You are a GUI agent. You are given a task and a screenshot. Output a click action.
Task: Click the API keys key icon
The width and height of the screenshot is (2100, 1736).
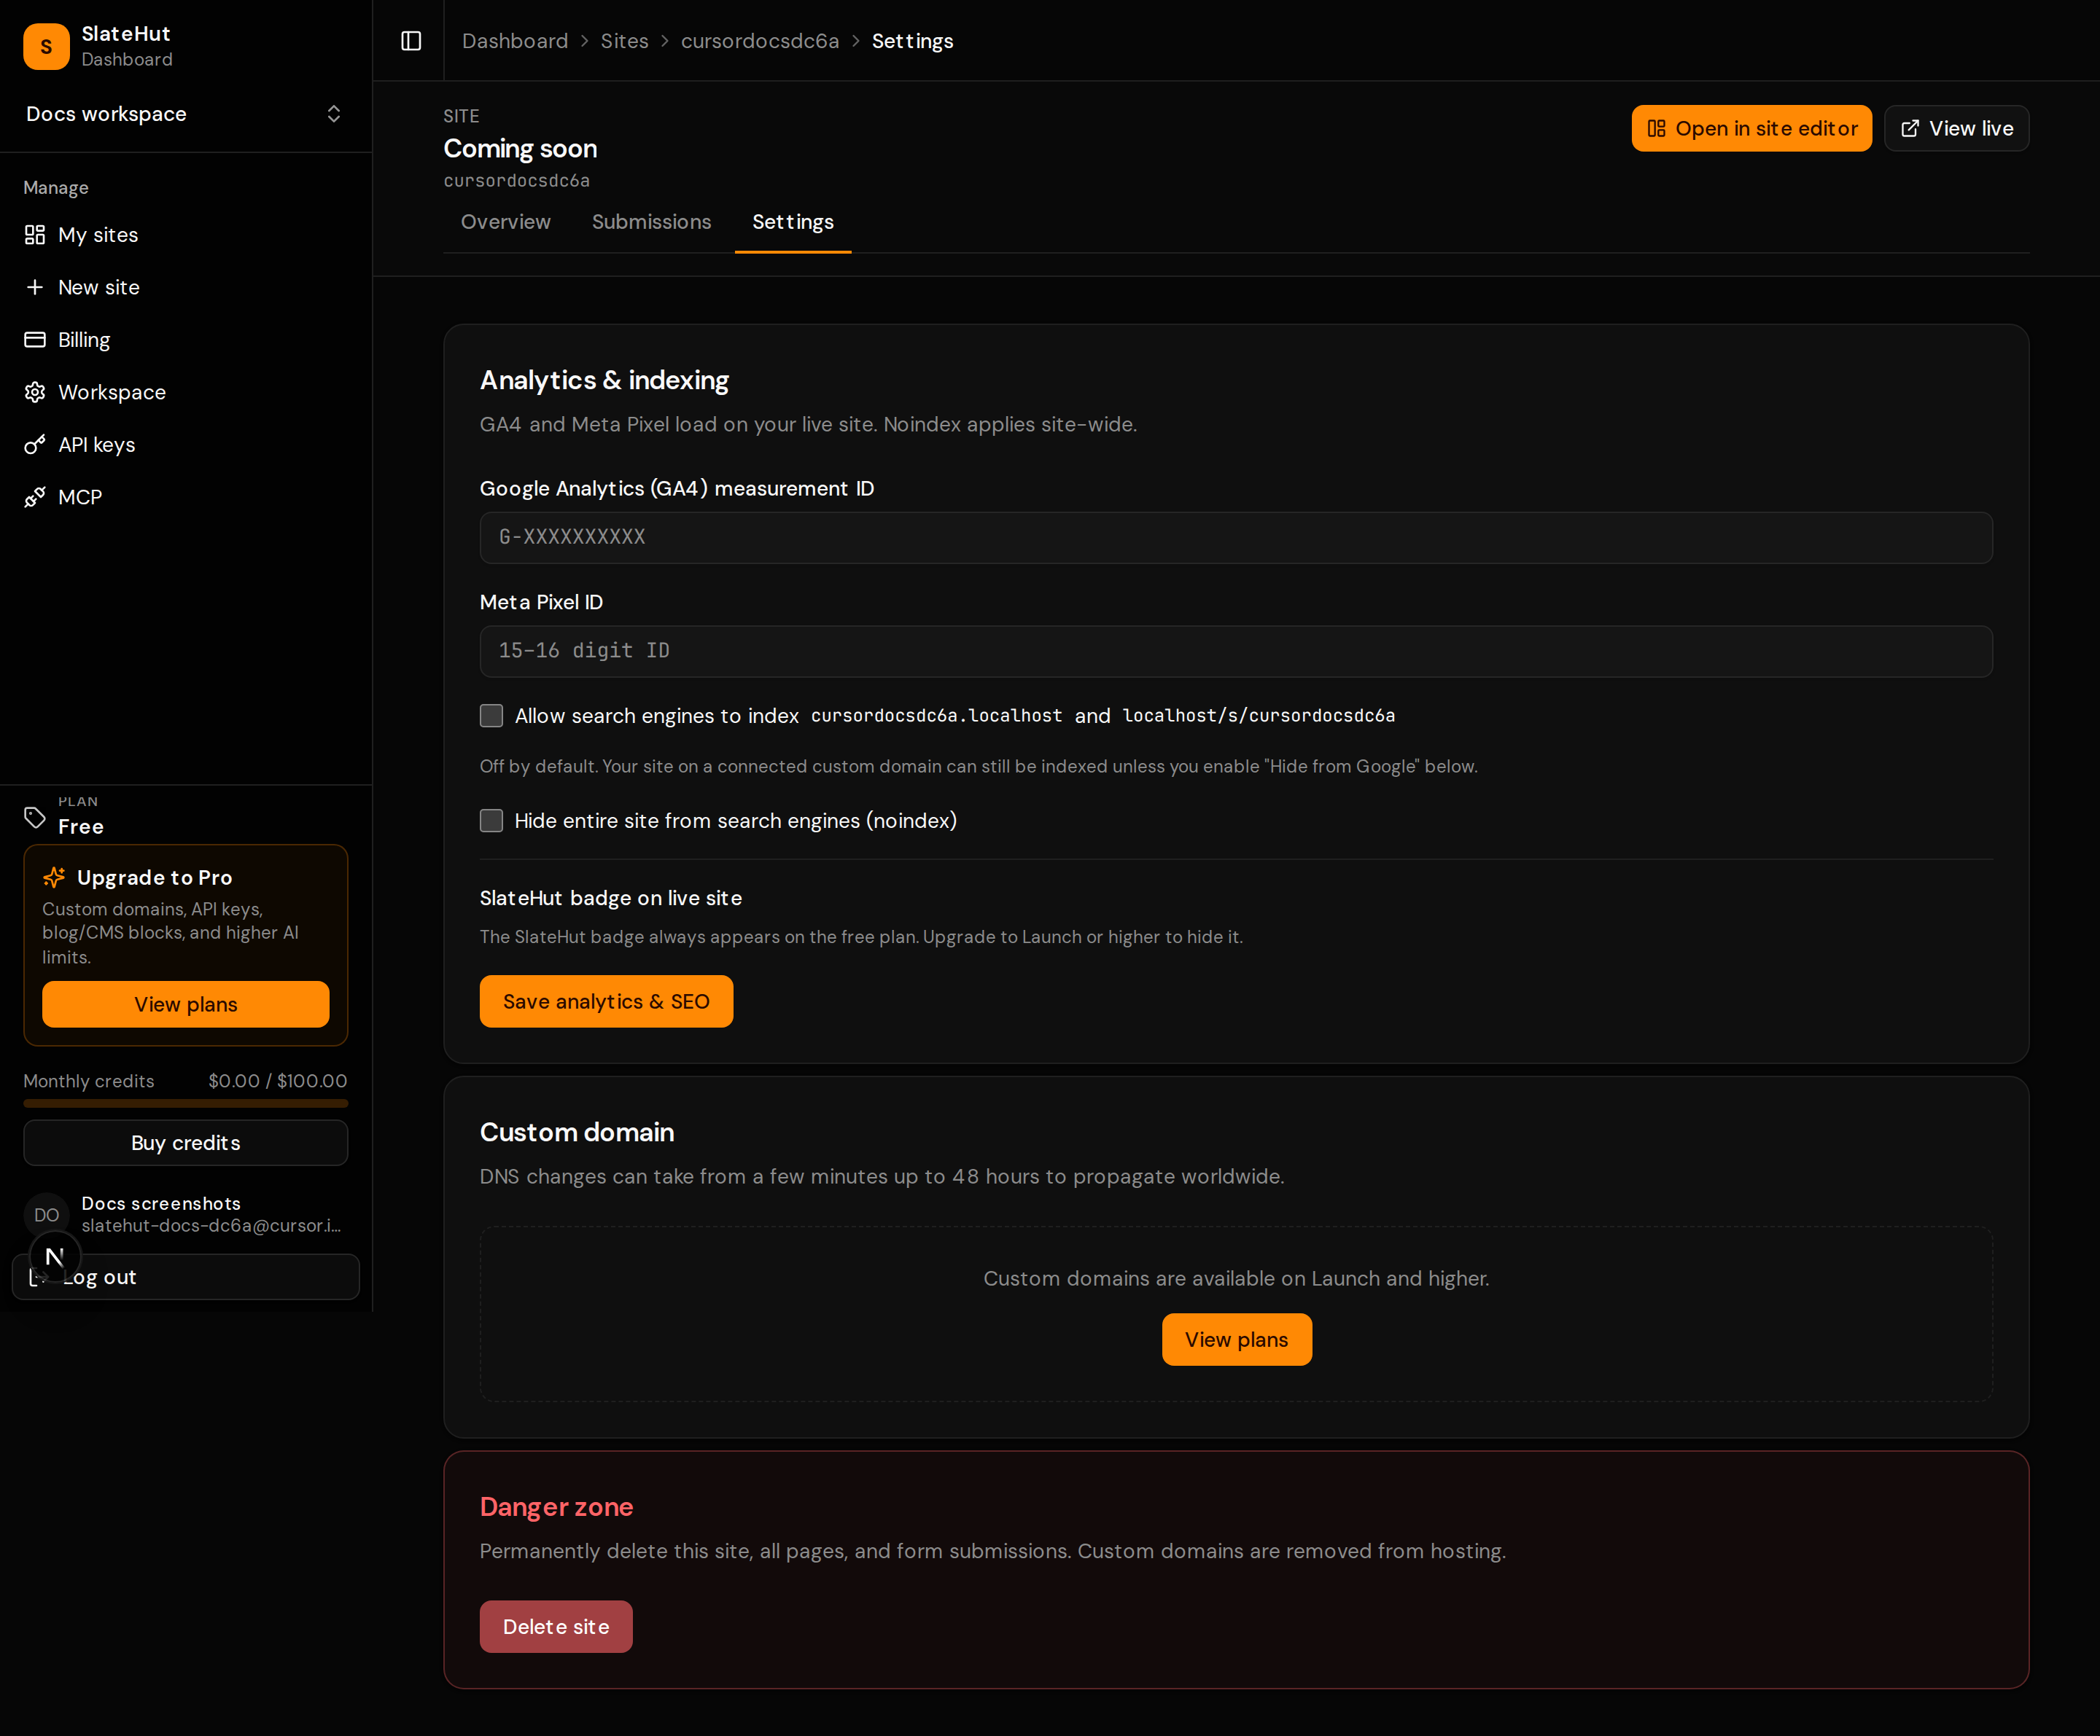pyautogui.click(x=35, y=445)
